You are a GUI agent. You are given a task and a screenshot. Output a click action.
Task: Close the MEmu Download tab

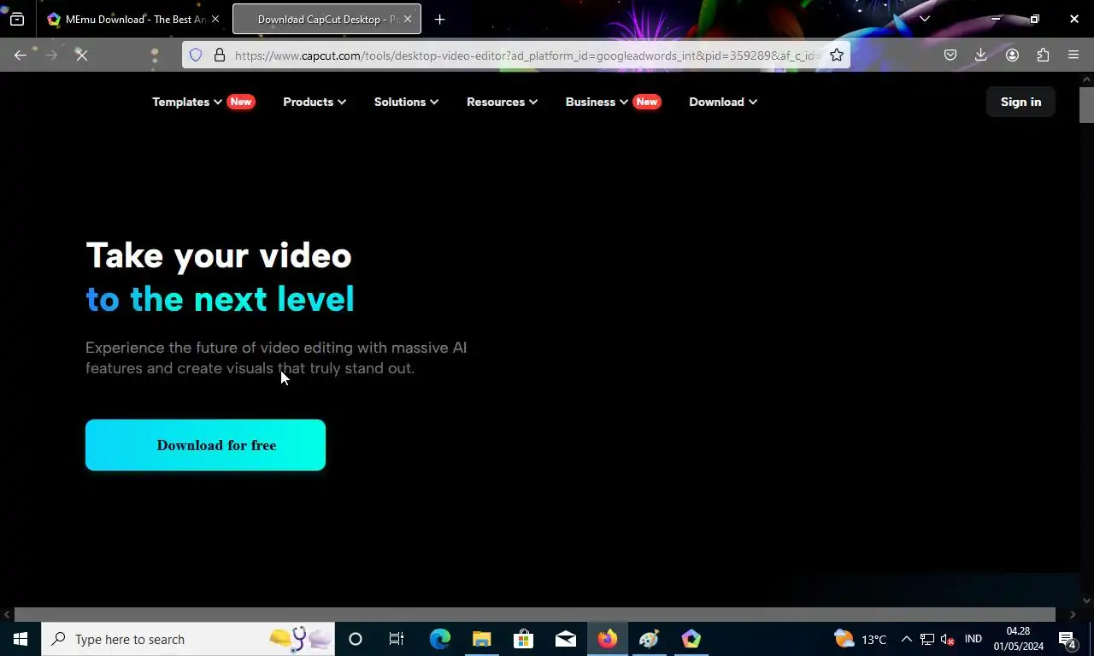coord(215,19)
